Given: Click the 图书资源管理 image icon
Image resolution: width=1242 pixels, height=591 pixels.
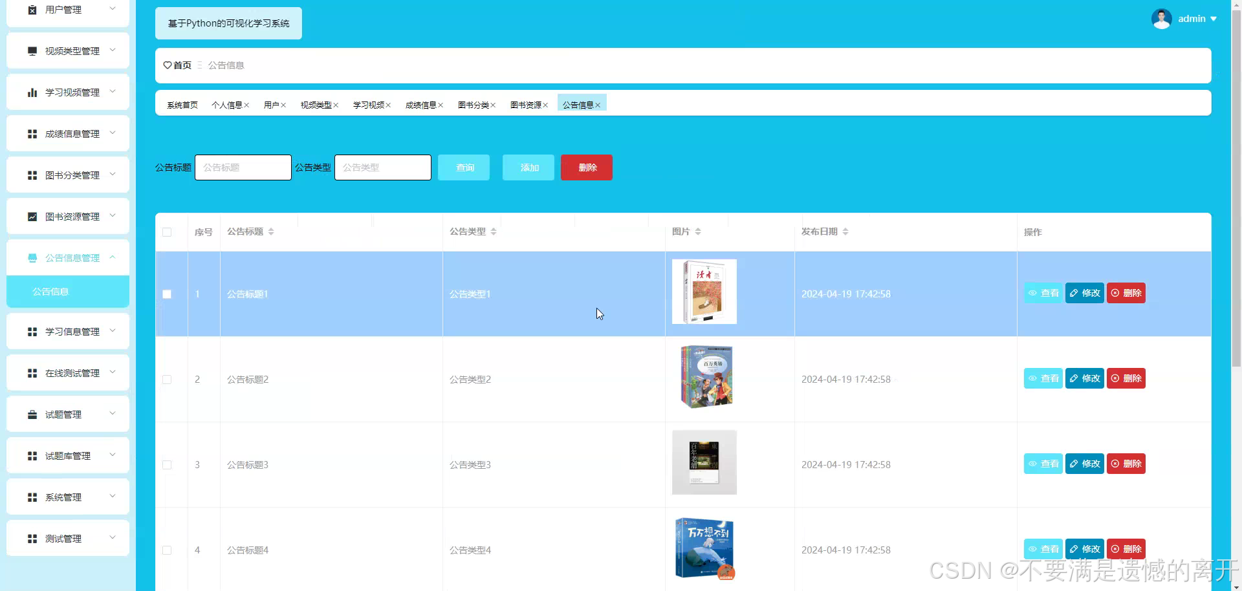Looking at the screenshot, I should pos(32,216).
